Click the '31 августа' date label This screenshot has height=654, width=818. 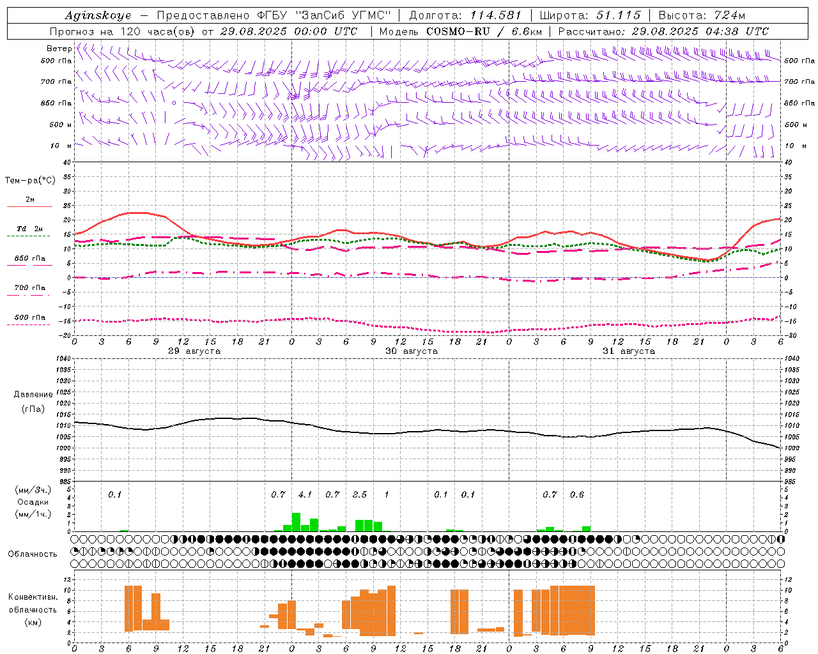tap(629, 351)
